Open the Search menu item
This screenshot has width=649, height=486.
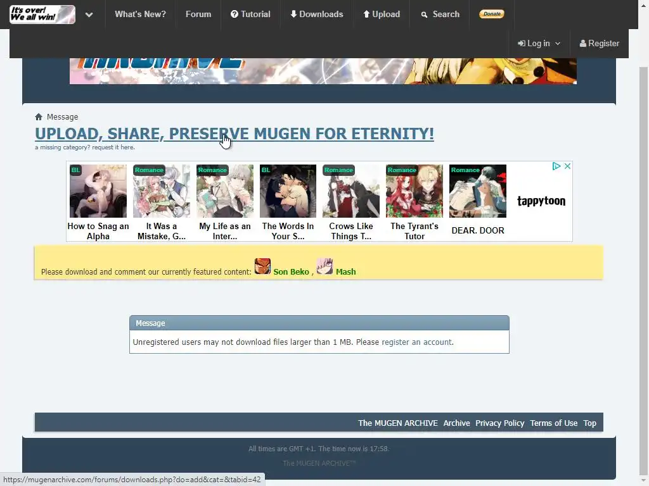click(x=440, y=14)
